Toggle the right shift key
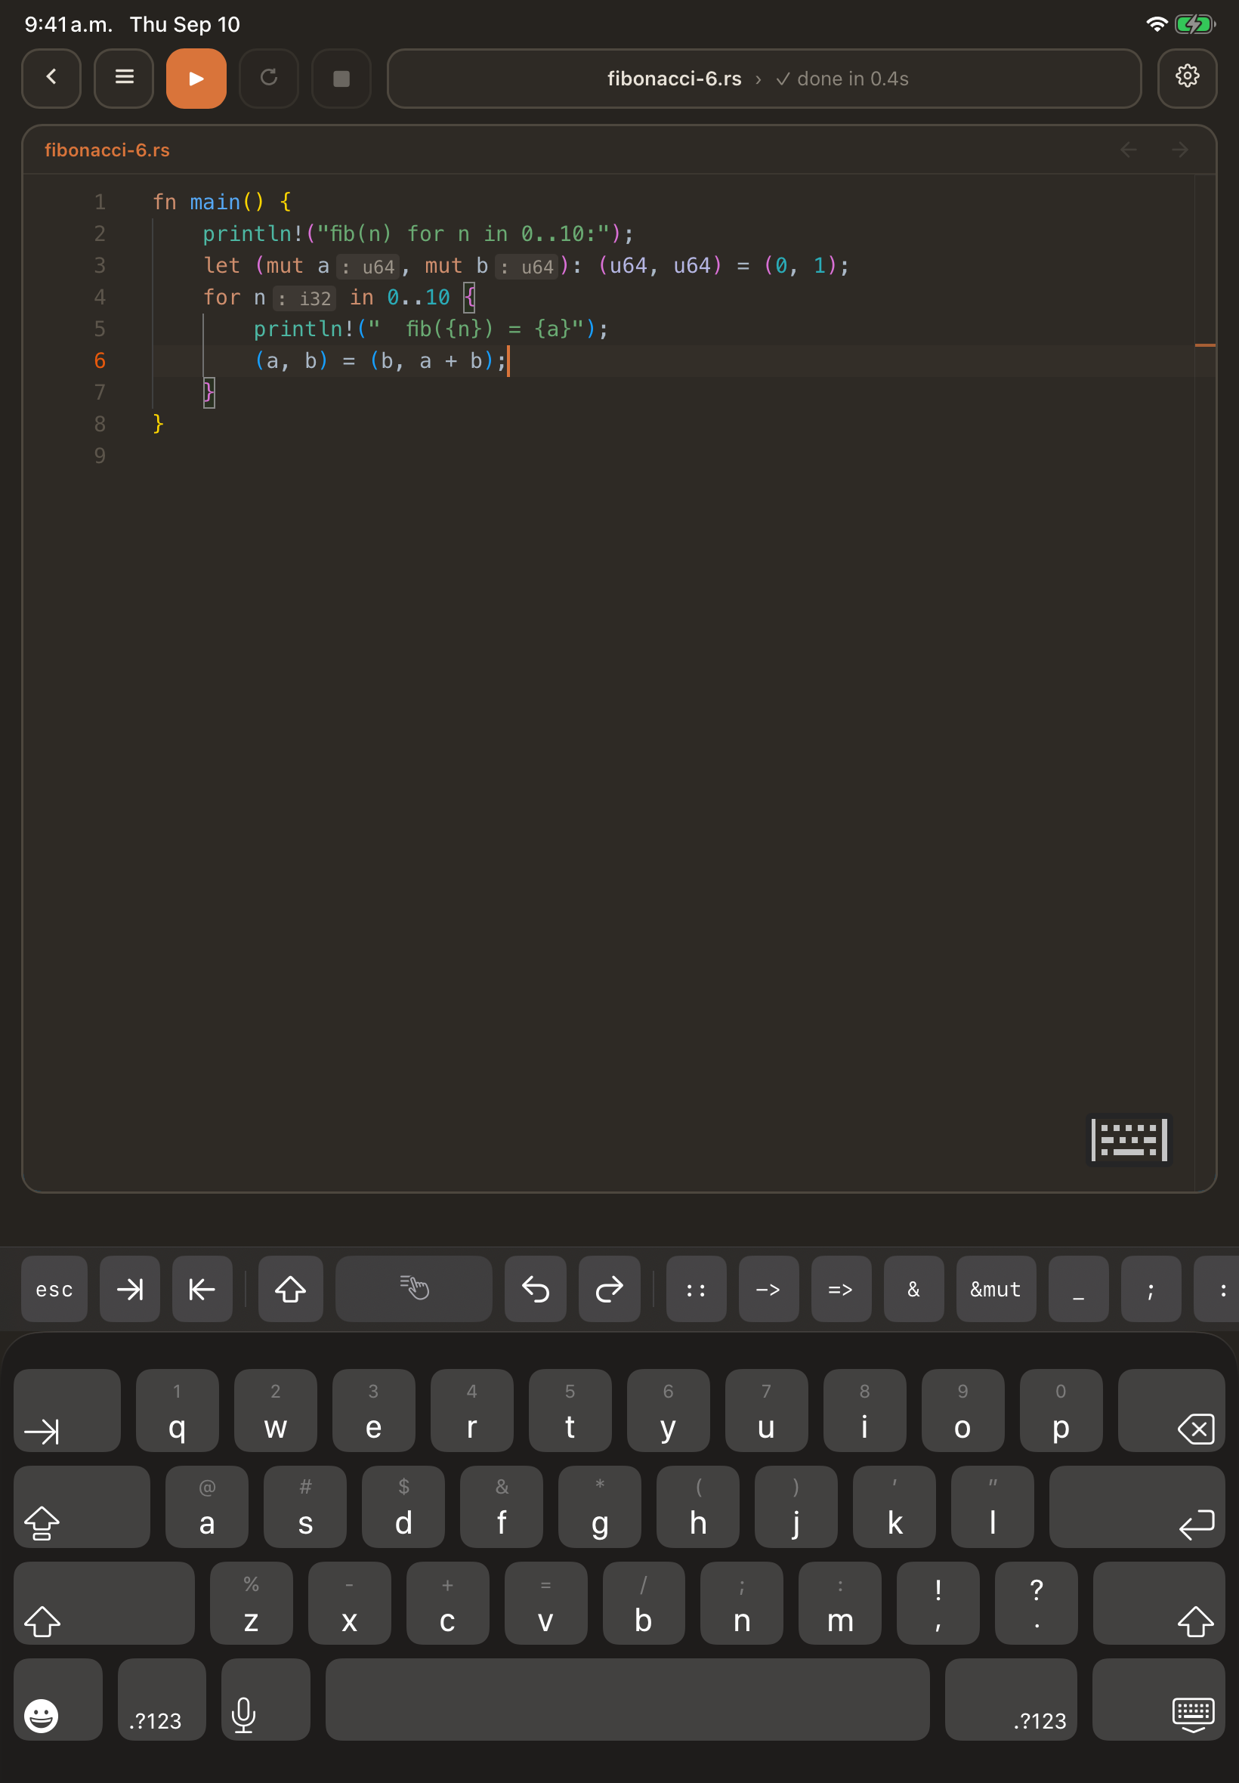Viewport: 1239px width, 1783px height. [x=1159, y=1603]
